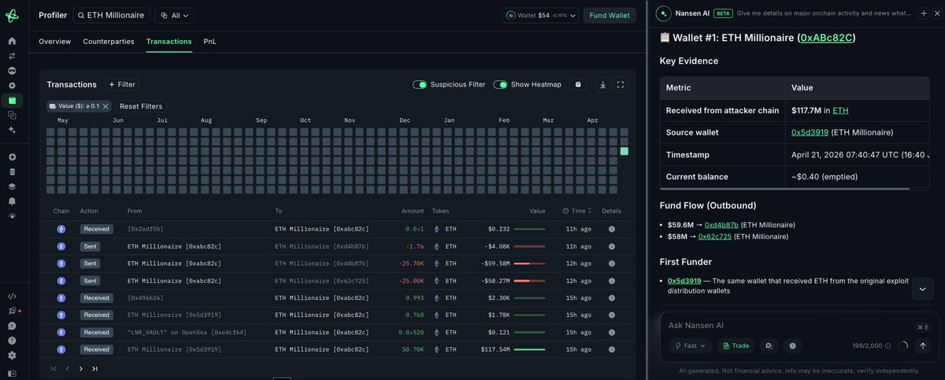The width and height of the screenshot is (945, 380).
Task: Send the Nansen AI message arrow
Action: [x=923, y=345]
